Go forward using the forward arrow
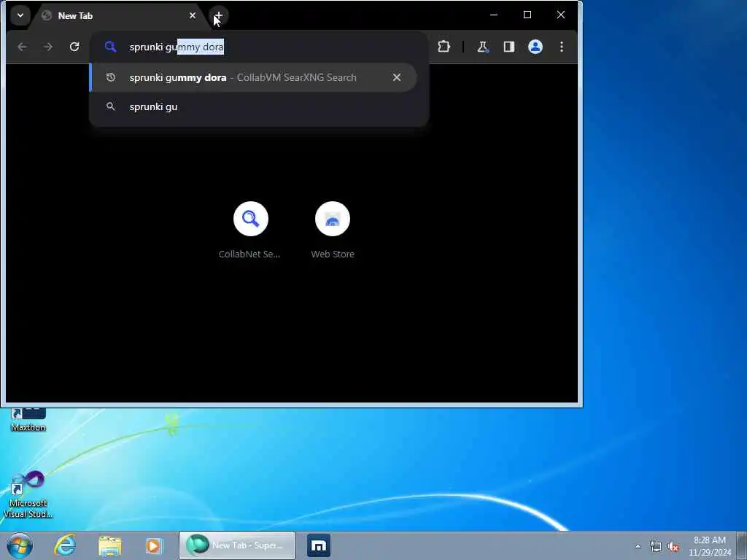 point(48,47)
